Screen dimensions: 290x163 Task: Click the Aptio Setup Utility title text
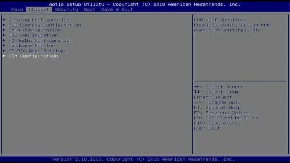click(145, 4)
